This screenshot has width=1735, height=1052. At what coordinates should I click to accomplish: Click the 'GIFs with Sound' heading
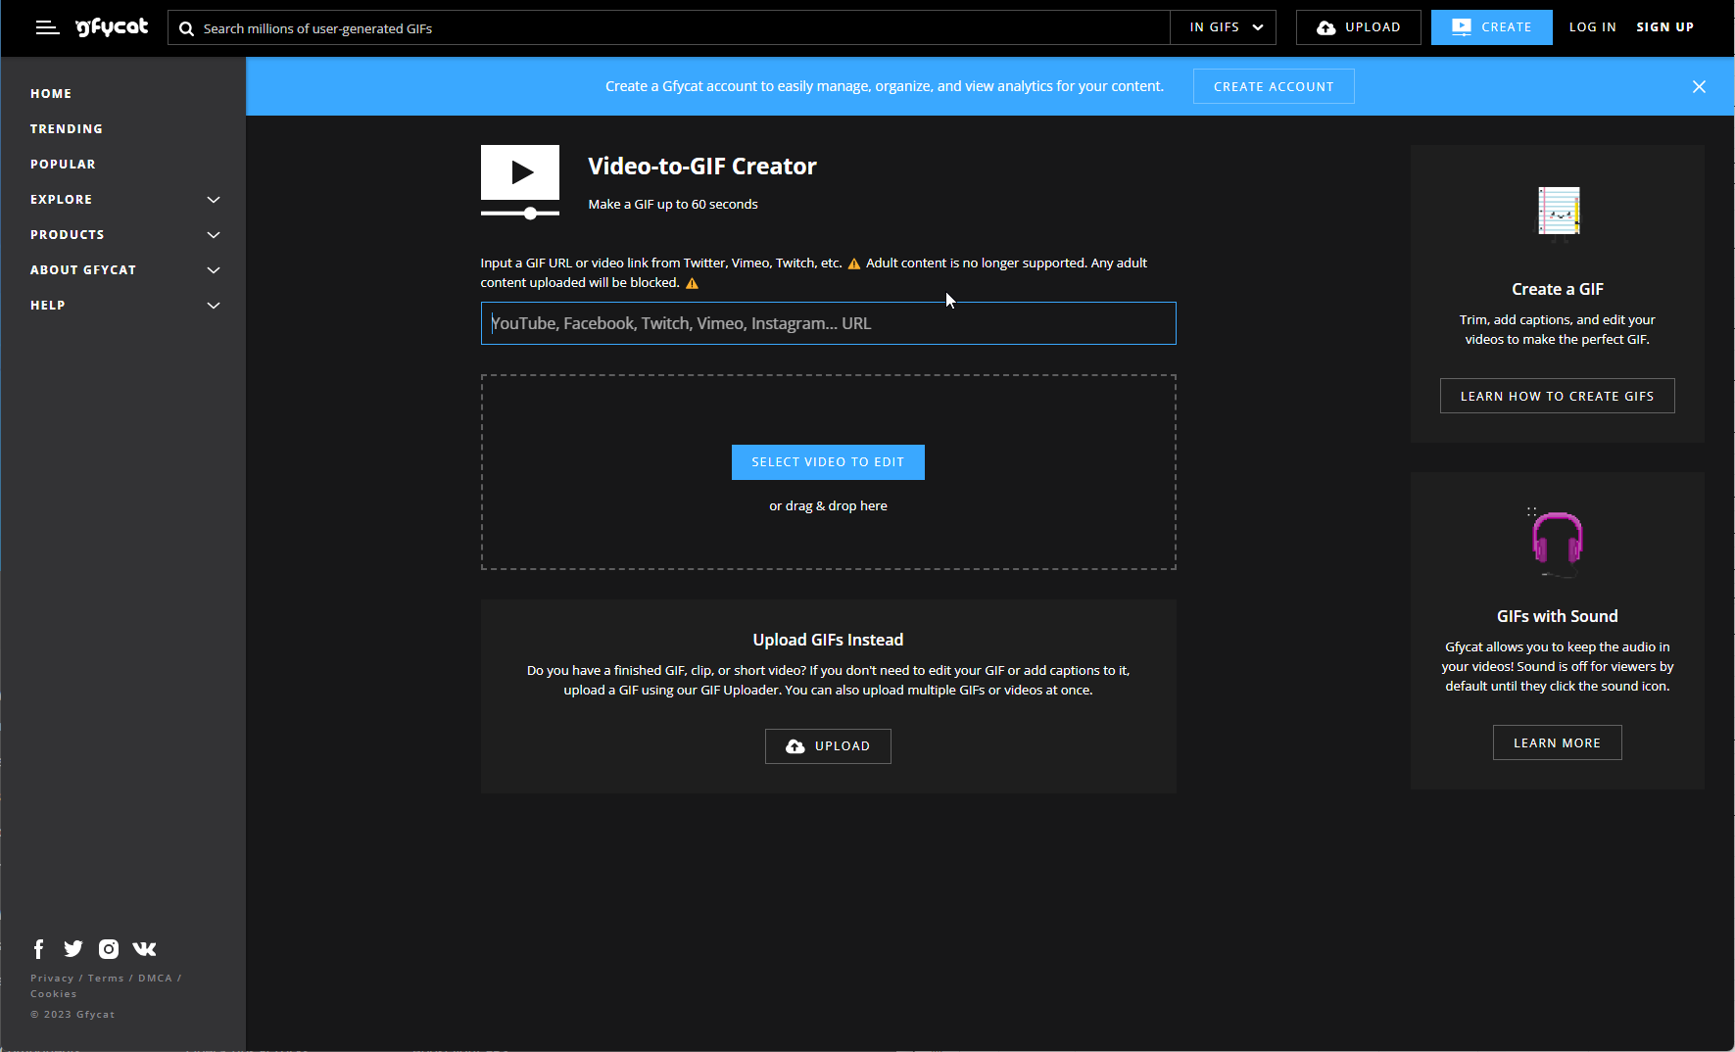click(1558, 616)
